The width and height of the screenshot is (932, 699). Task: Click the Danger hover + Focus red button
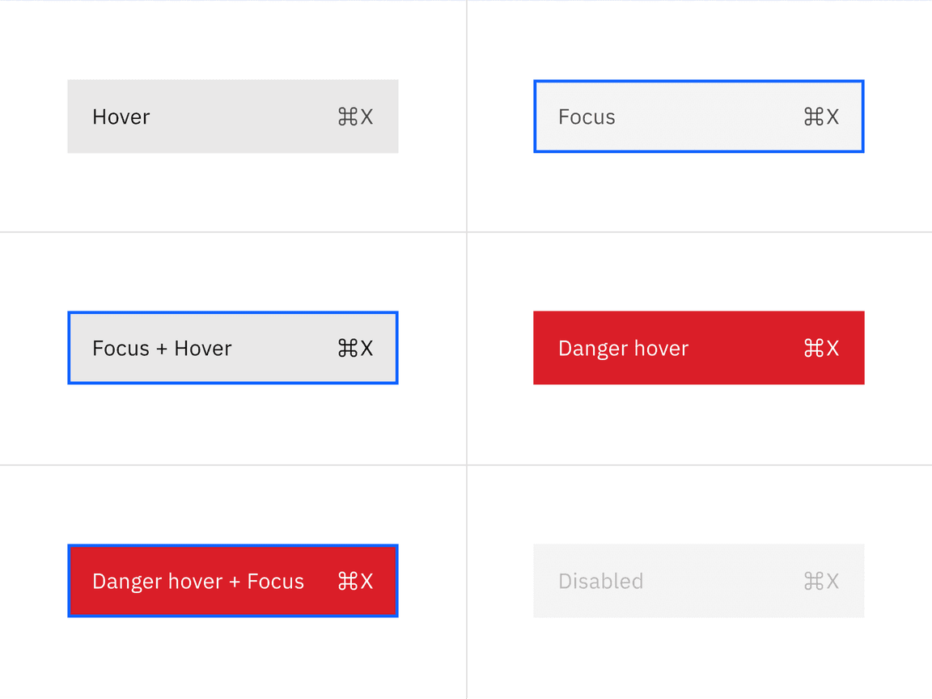pyautogui.click(x=233, y=581)
